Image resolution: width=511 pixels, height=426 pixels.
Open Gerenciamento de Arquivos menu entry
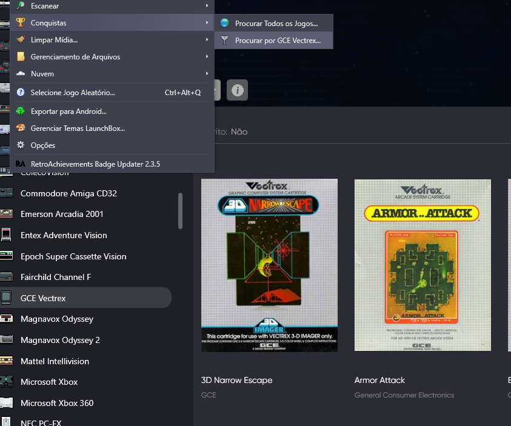pos(112,57)
